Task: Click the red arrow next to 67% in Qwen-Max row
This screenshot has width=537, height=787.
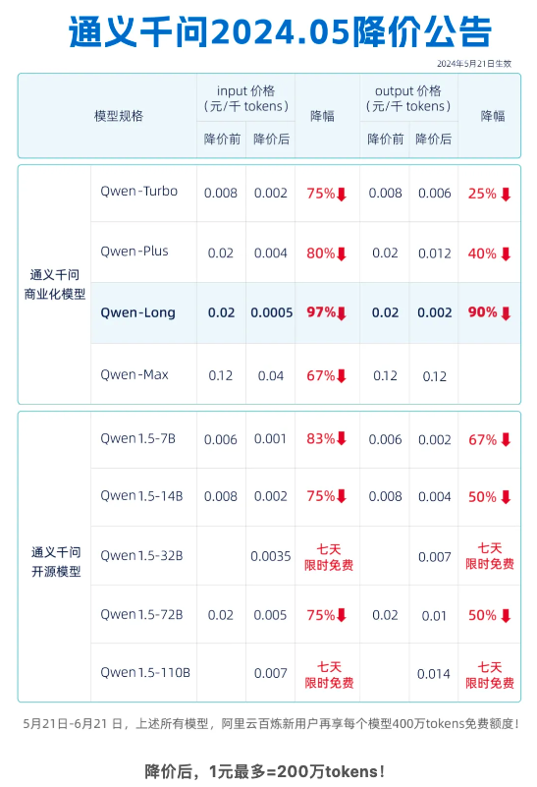Action: click(x=342, y=376)
